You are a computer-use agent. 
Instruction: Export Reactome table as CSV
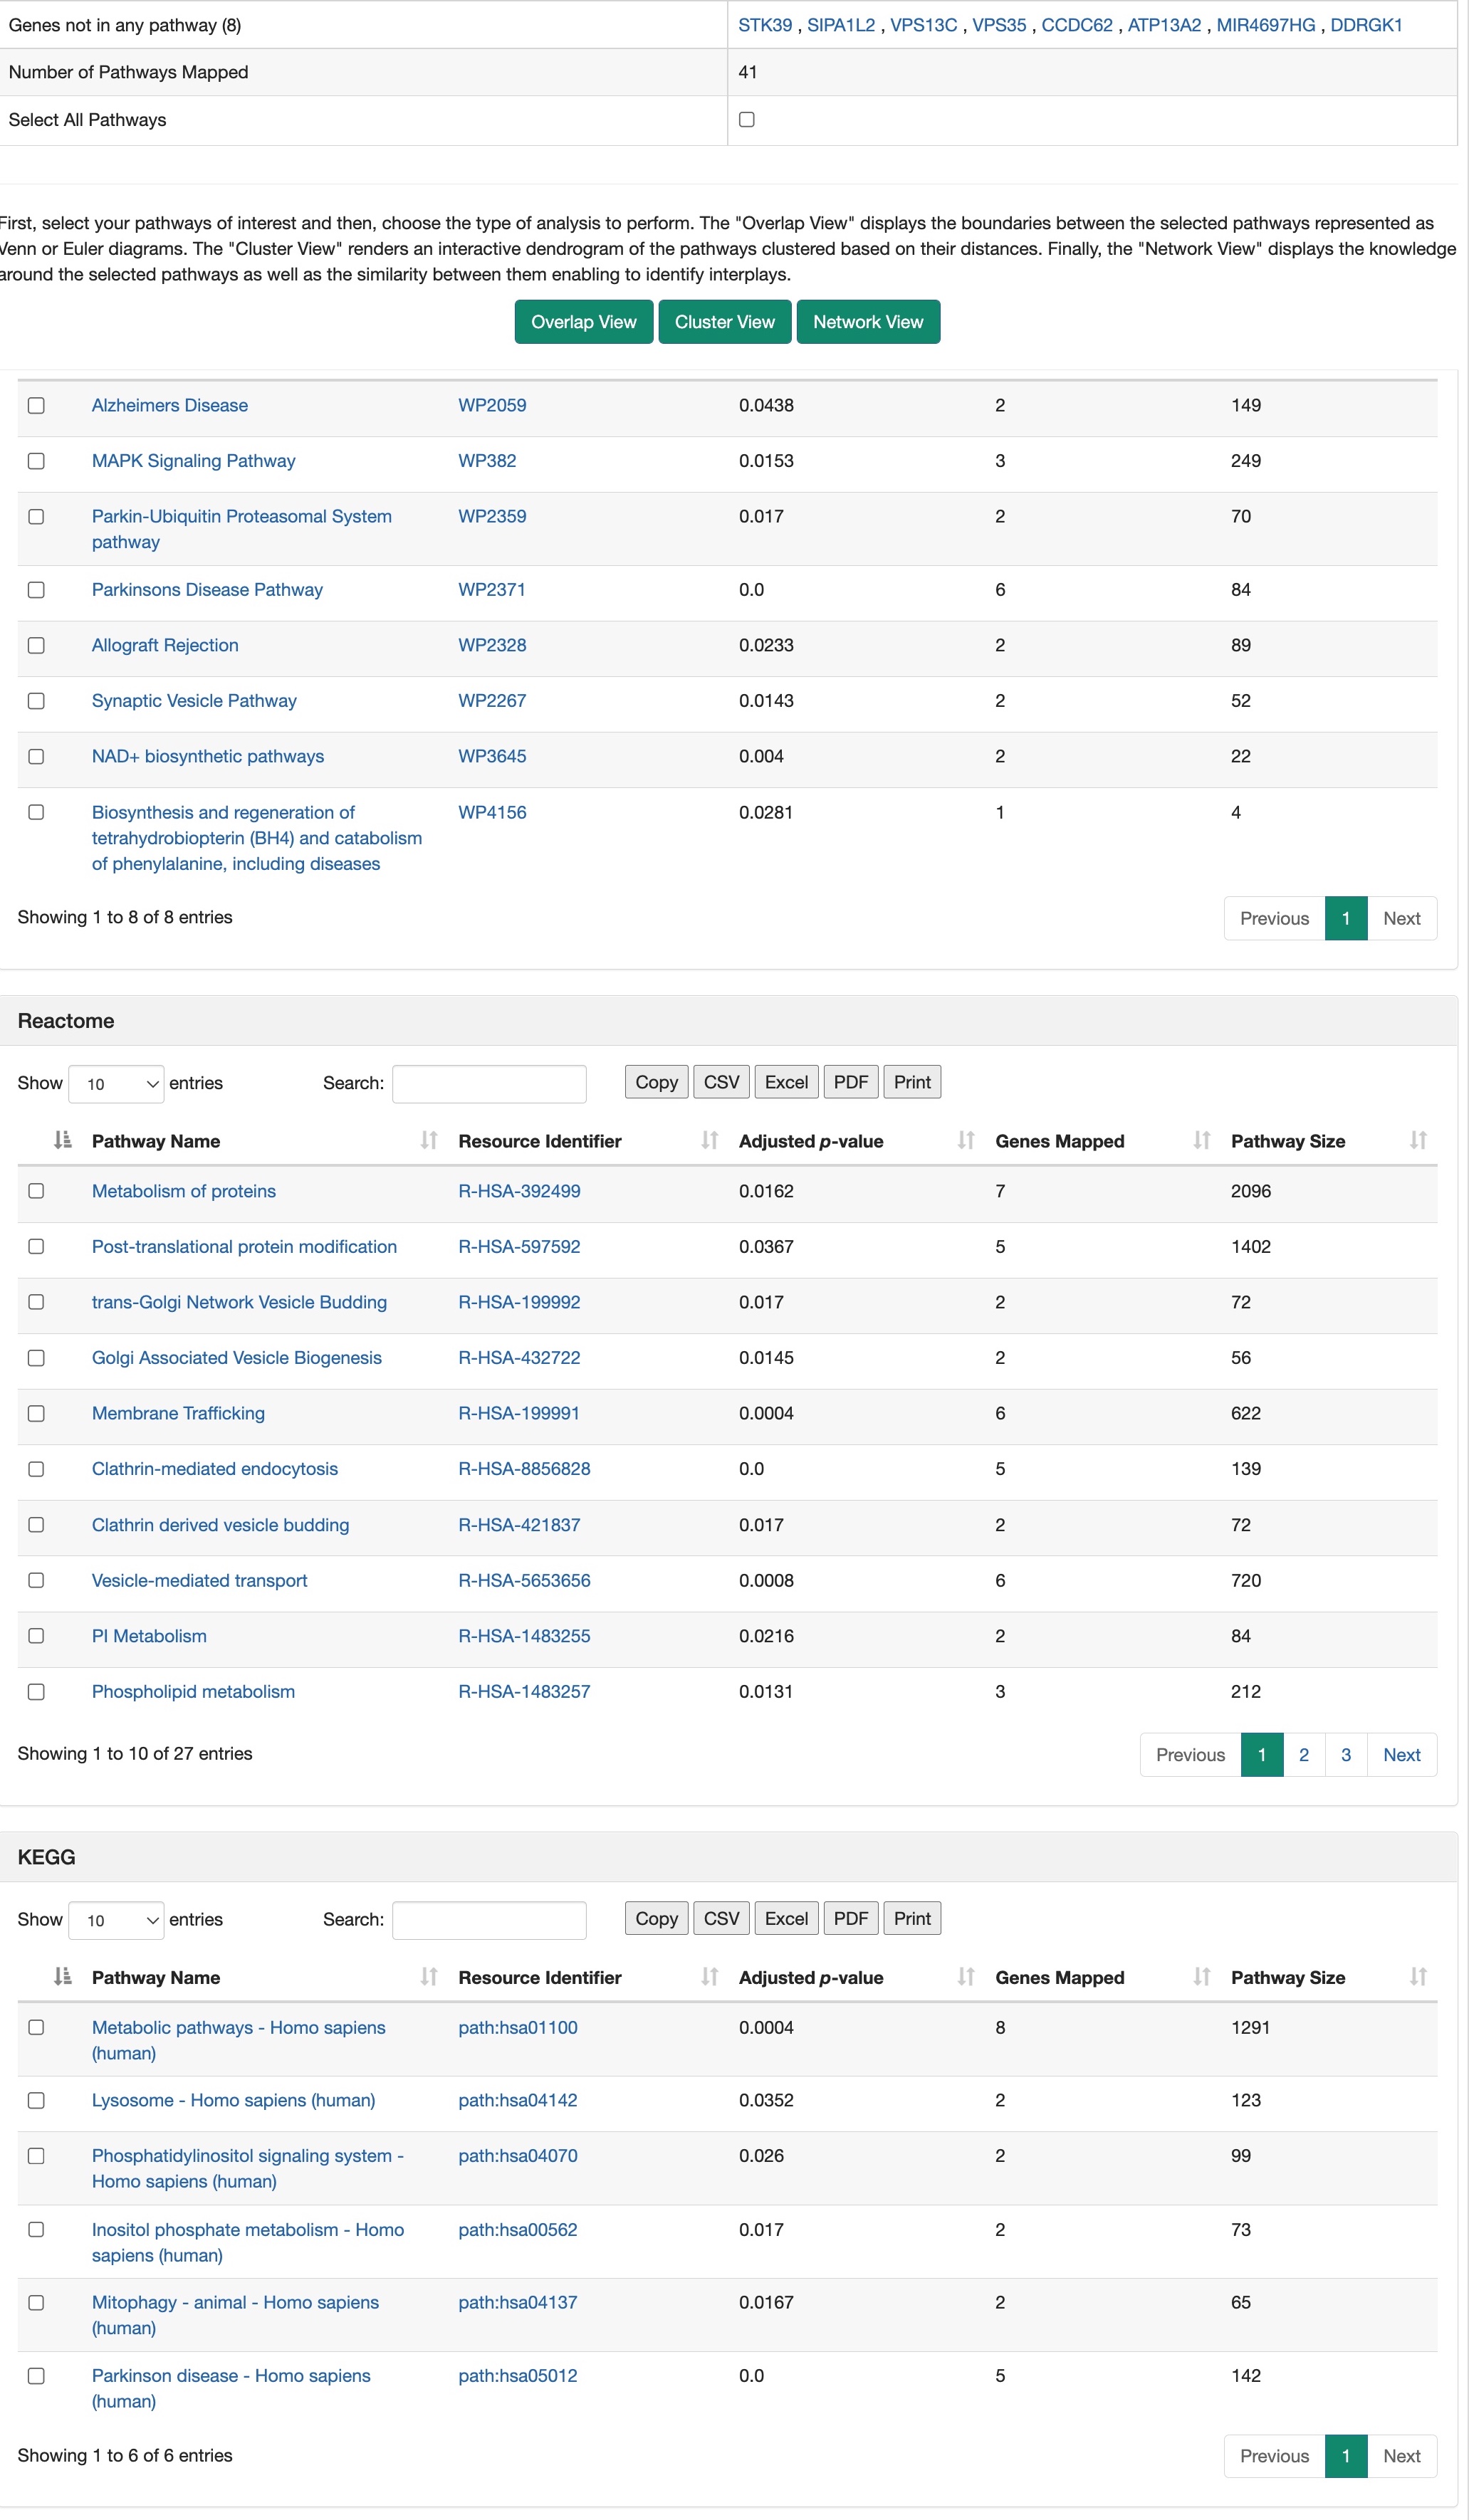[x=722, y=1082]
